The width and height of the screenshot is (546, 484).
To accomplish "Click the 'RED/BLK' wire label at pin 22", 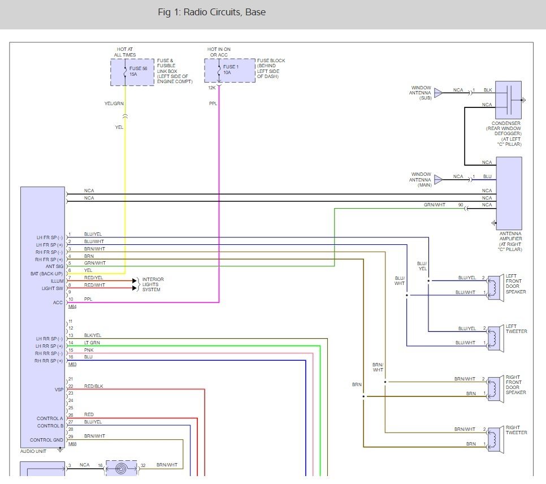I will click(94, 386).
